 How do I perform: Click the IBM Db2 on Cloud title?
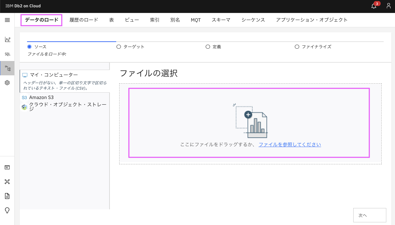tap(23, 6)
